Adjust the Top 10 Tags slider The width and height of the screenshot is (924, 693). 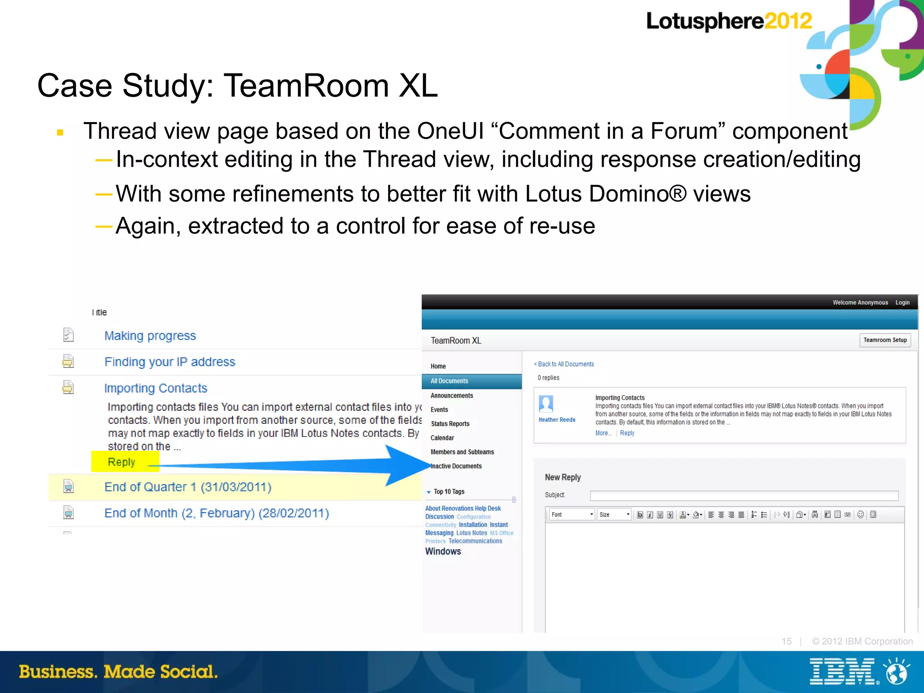point(514,499)
